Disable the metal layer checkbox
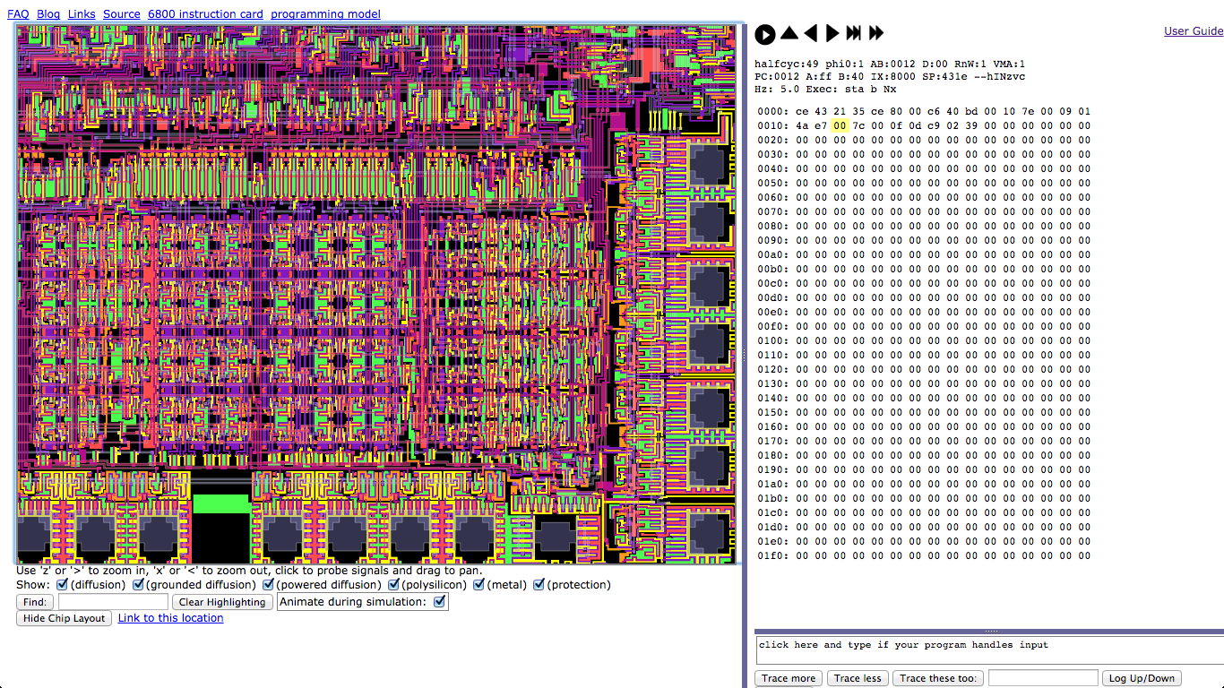The height and width of the screenshot is (688, 1224). pyautogui.click(x=479, y=585)
